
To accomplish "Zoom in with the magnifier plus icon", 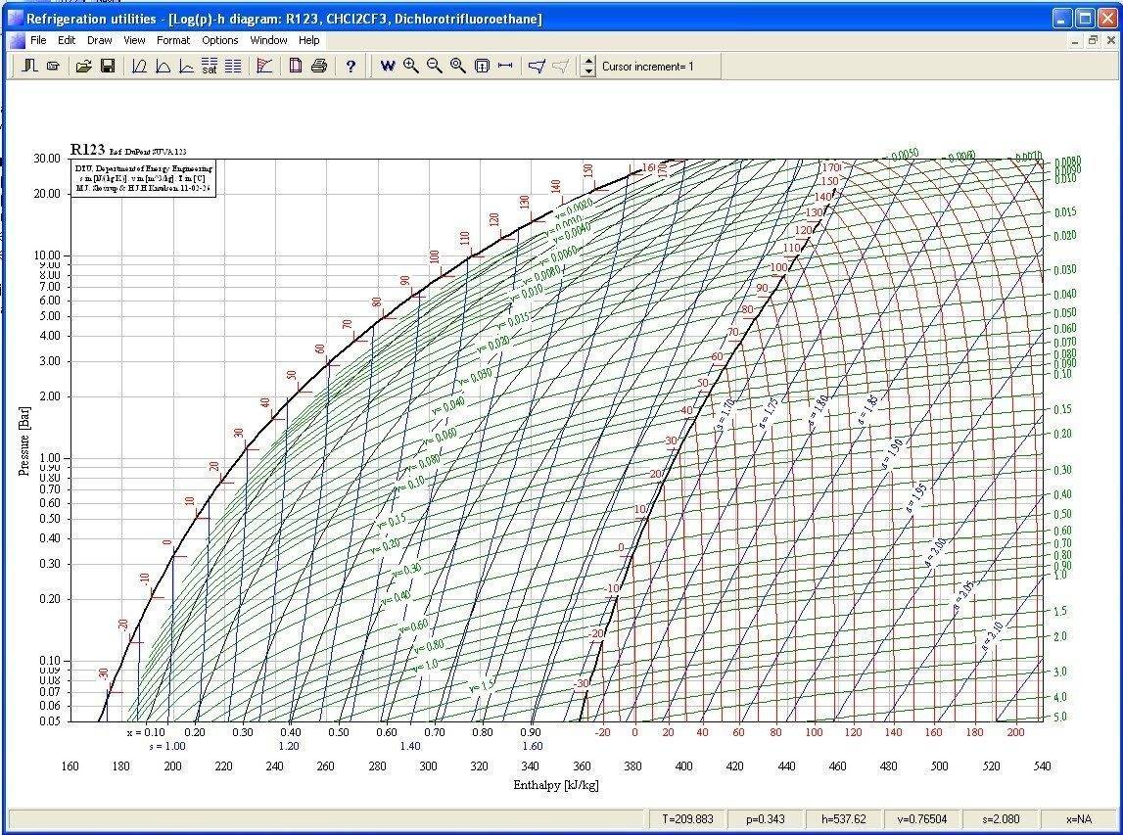I will pyautogui.click(x=411, y=66).
